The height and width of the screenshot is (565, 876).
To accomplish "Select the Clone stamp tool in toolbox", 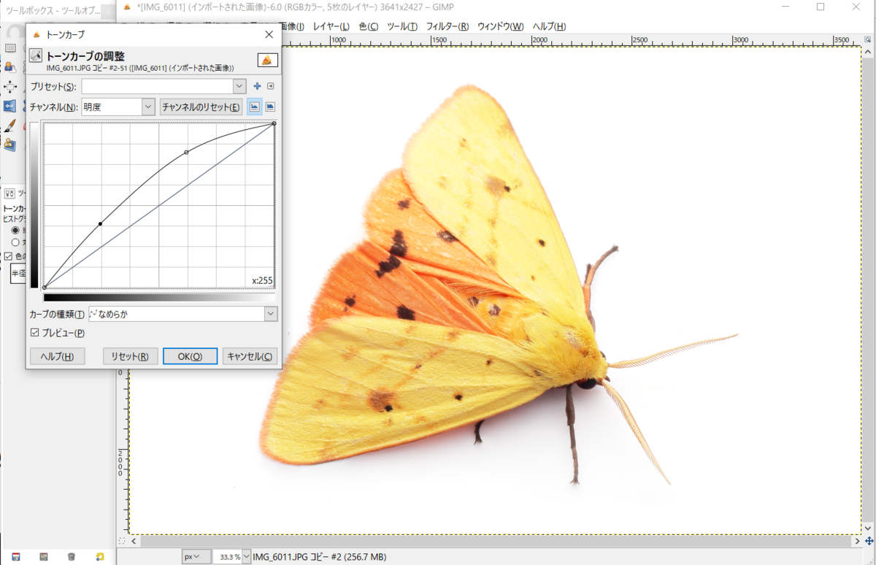I will (10, 145).
